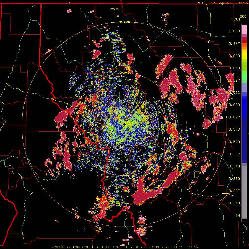Click the NEXLAB-College of DuPage label
Viewport: 249px width, 249px height.
coord(221,3)
